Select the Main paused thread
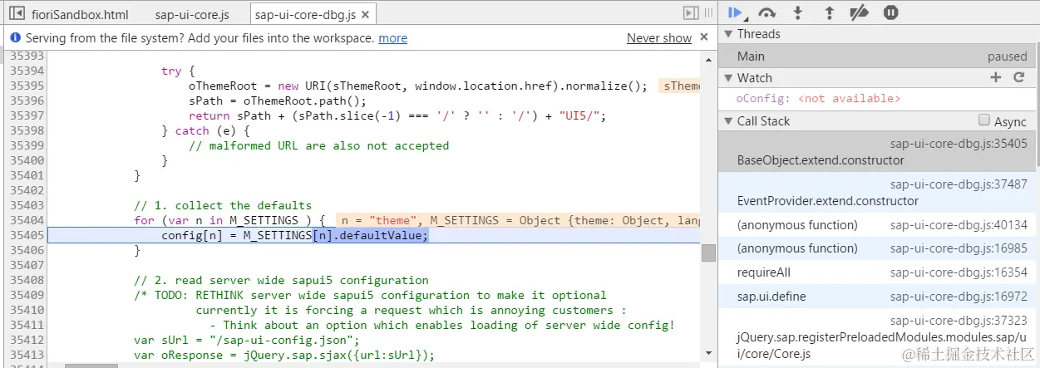The height and width of the screenshot is (368, 1040). 879,56
